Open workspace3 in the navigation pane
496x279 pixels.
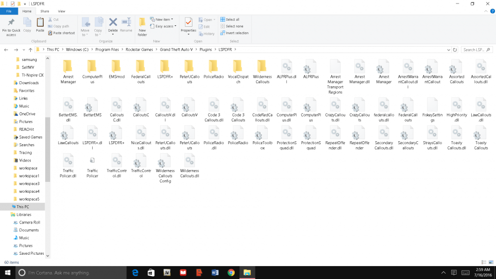click(29, 183)
